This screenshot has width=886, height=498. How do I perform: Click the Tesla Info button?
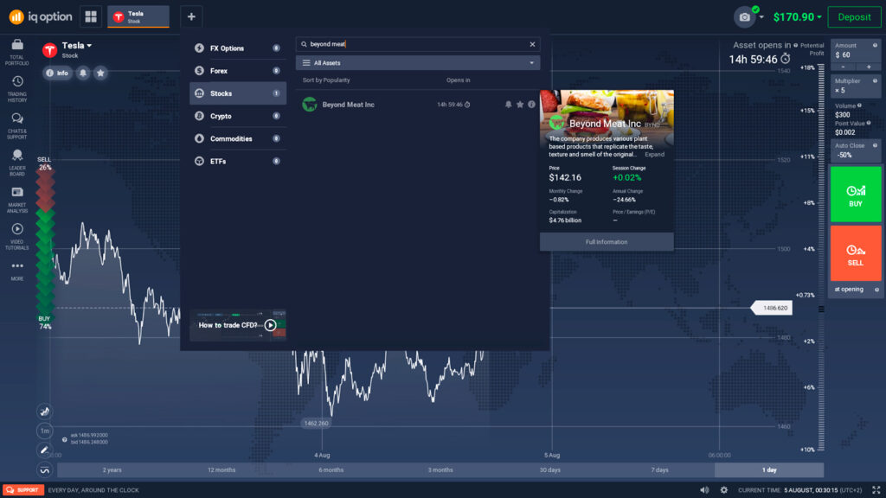pyautogui.click(x=57, y=73)
